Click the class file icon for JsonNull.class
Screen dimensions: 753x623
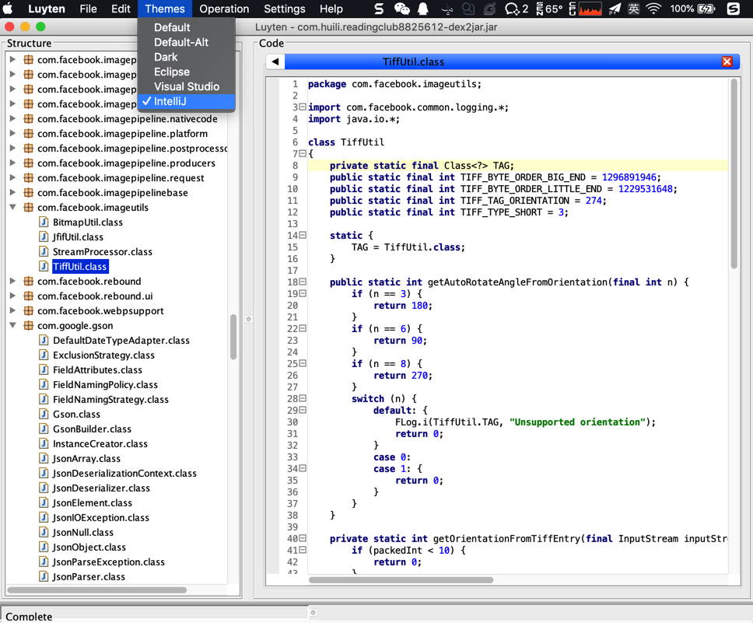click(44, 532)
